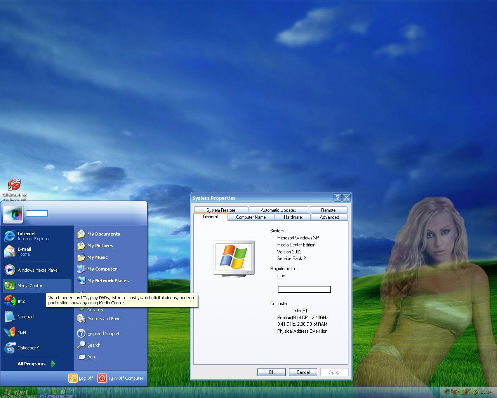Click the red slash tray icon
Viewport: 497px width, 398px height.
[x=468, y=392]
